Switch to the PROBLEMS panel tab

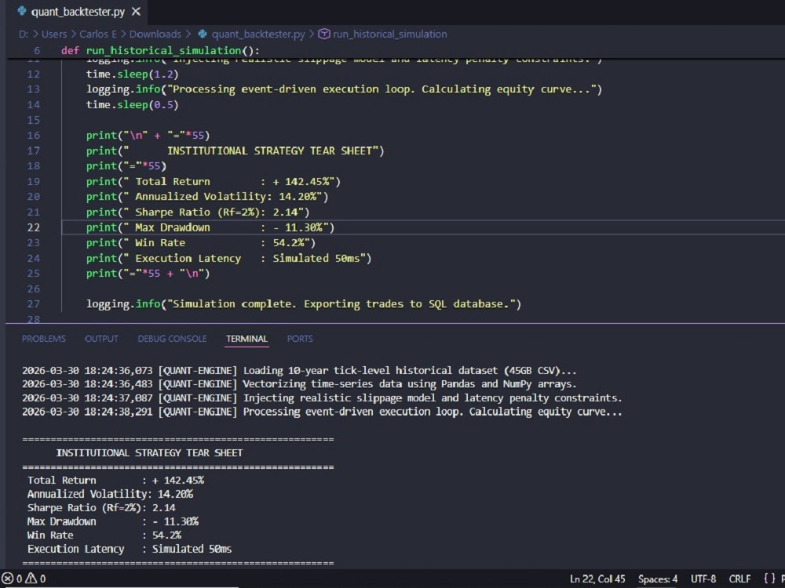[x=43, y=339]
